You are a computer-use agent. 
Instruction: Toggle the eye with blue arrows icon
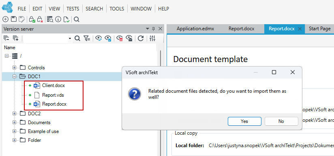coord(98,38)
